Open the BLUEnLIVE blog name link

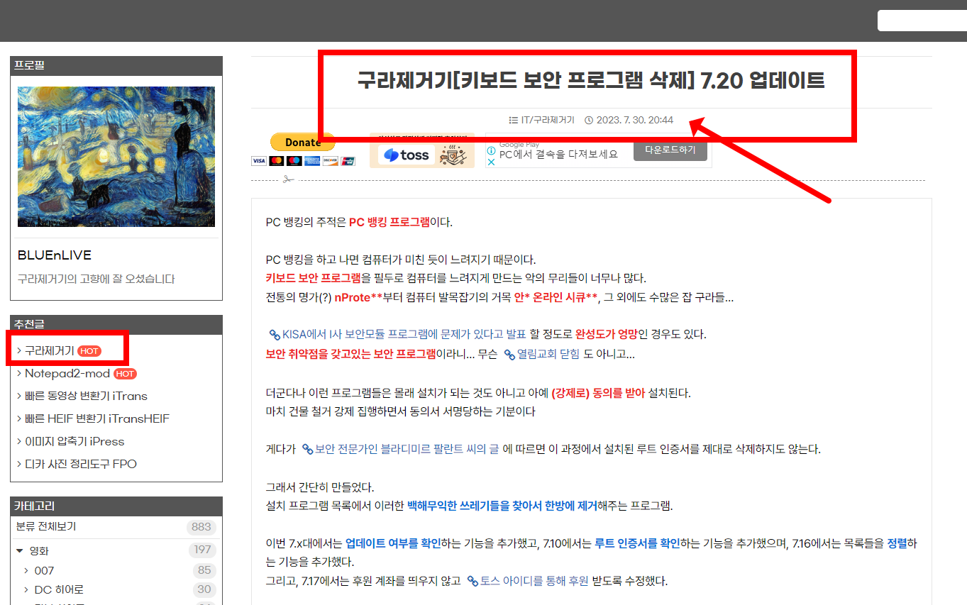(x=55, y=255)
